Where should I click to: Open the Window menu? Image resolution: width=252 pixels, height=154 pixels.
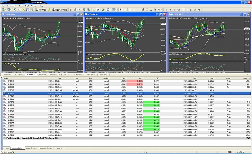[x=34, y=6]
